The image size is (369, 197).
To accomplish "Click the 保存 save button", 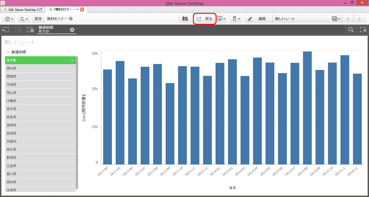I will (38, 19).
